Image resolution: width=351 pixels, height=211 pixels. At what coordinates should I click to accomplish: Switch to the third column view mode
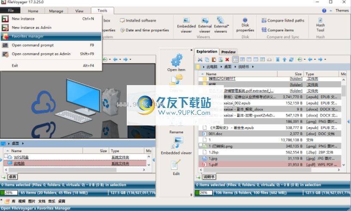249,60
